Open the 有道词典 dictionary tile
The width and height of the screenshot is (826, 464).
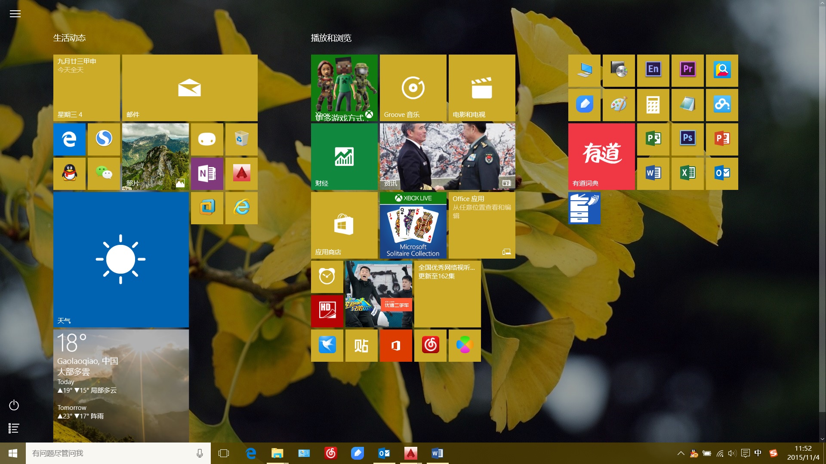click(x=601, y=156)
